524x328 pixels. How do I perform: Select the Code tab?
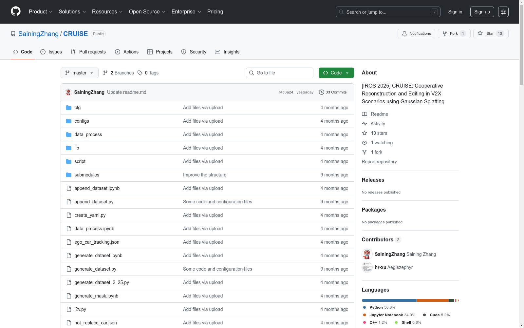pos(23,52)
